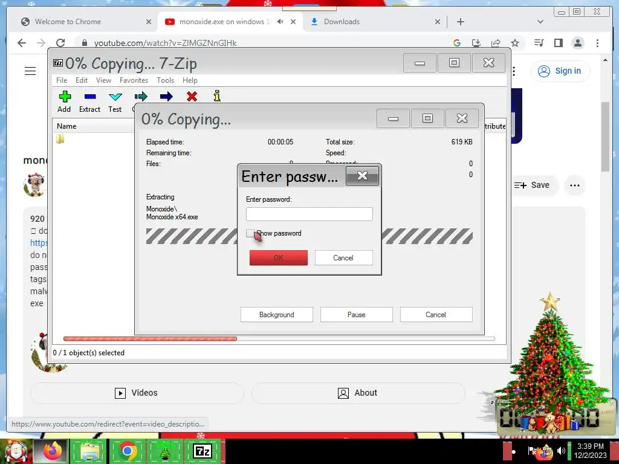The width and height of the screenshot is (619, 464).
Task: Switch to the Downloads tab
Action: (x=342, y=22)
